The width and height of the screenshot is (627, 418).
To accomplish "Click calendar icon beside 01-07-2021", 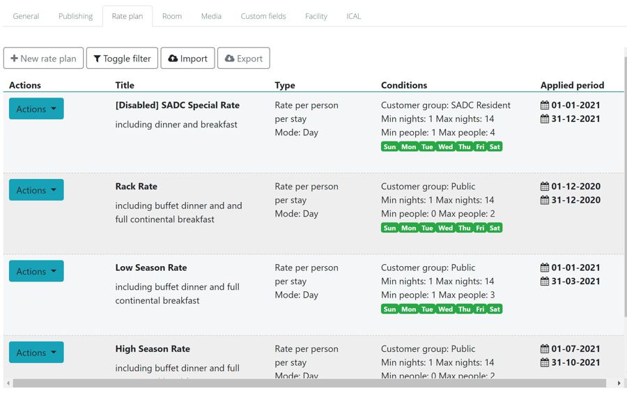I will tap(545, 349).
